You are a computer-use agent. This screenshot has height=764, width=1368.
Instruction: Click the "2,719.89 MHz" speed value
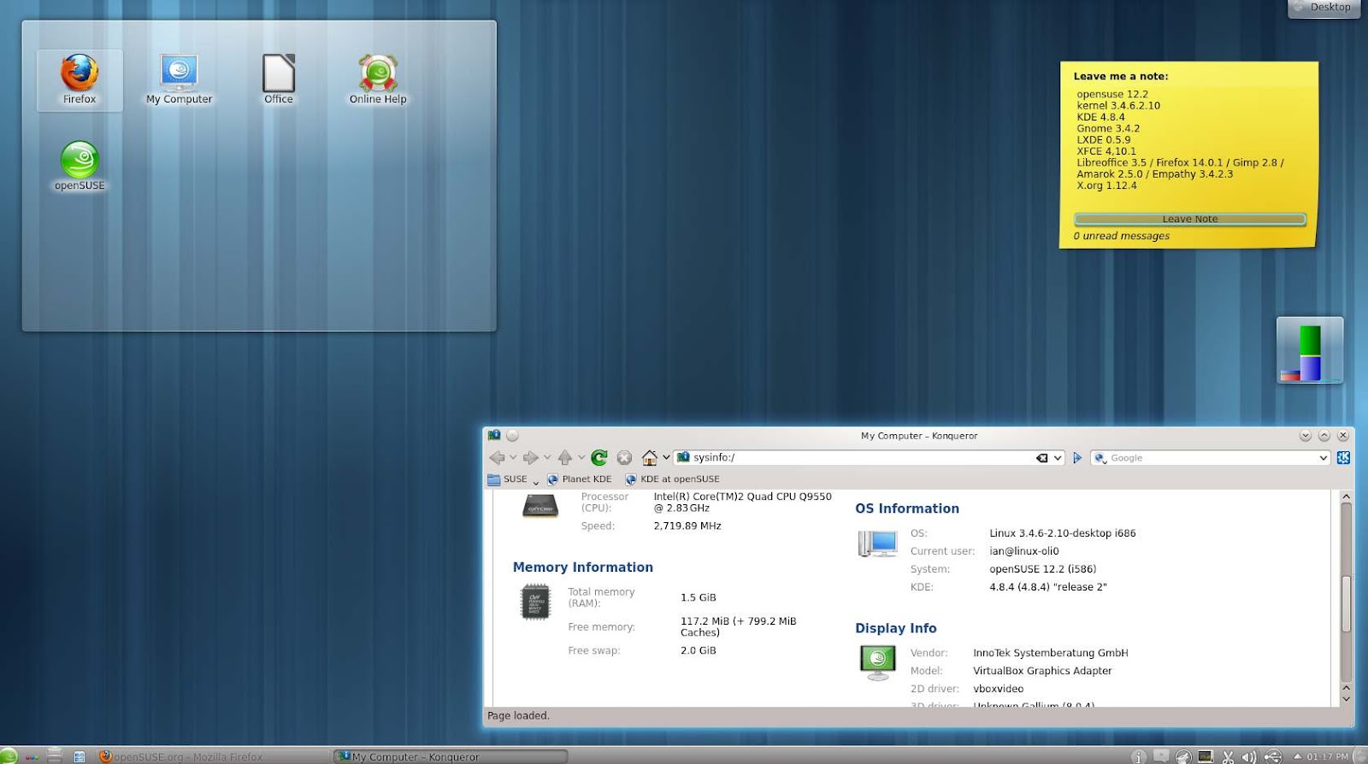point(687,526)
